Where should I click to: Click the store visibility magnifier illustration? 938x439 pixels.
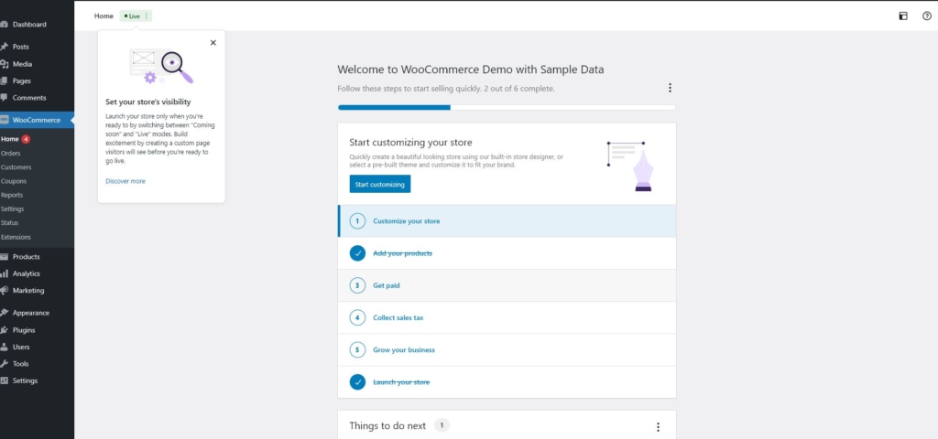[161, 66]
